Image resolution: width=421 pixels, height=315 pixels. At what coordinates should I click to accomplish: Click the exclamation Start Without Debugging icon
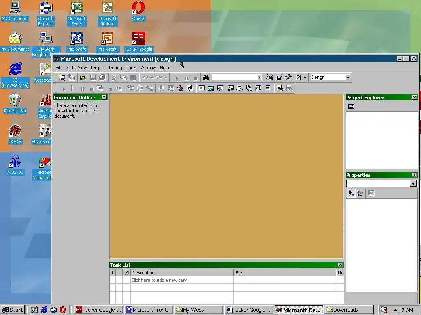point(72,89)
